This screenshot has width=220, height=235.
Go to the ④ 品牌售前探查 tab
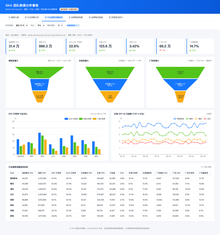tap(76, 17)
